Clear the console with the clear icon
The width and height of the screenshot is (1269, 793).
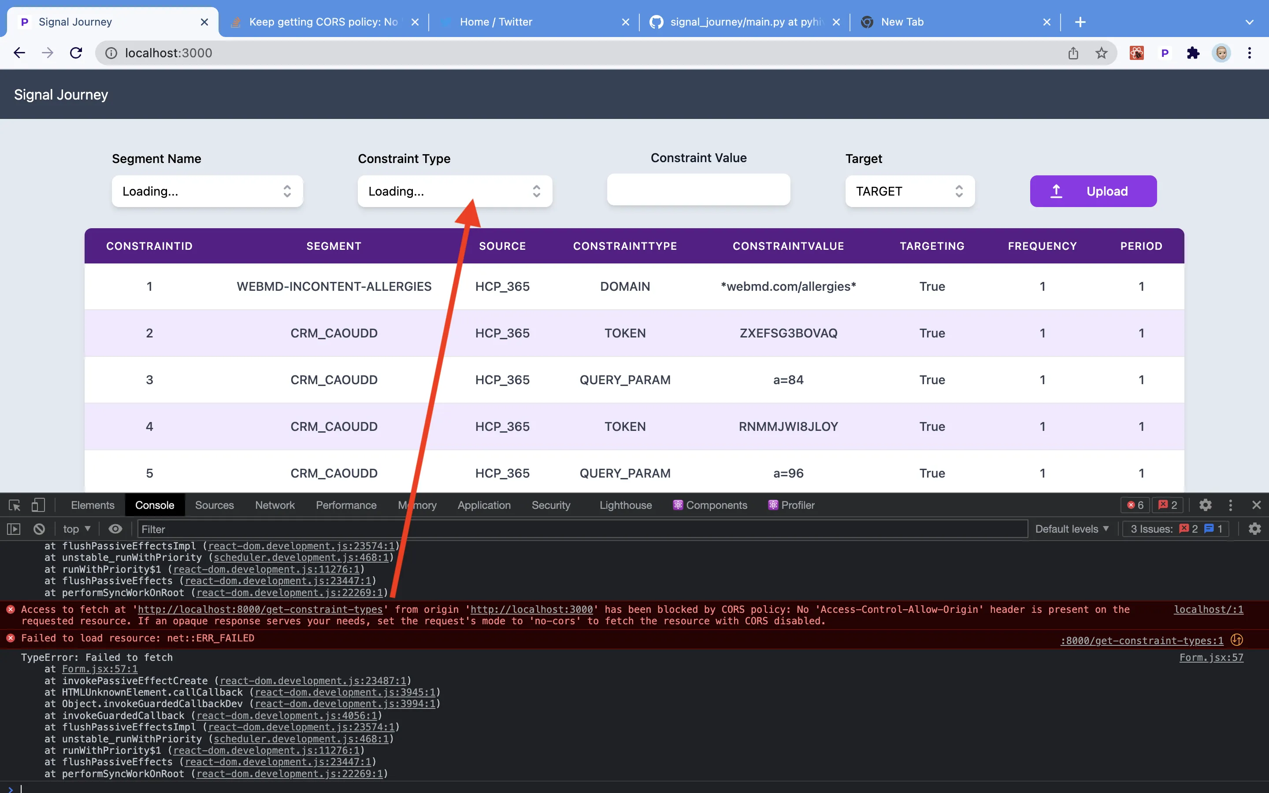tap(39, 529)
